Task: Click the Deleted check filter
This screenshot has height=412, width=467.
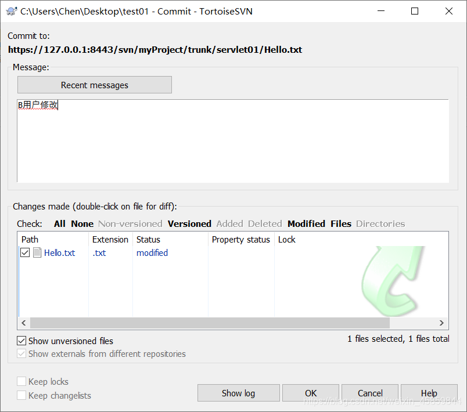Action: (265, 224)
